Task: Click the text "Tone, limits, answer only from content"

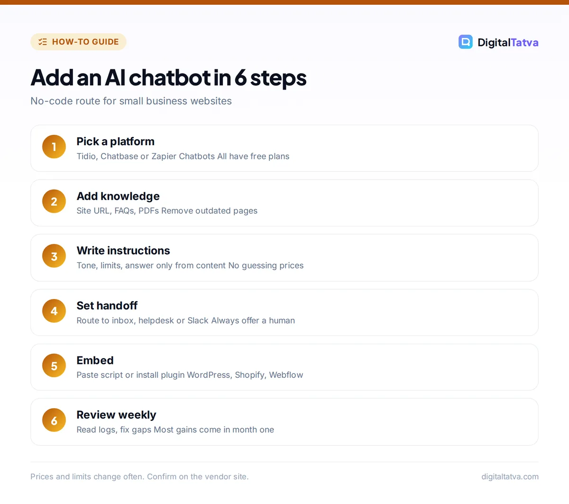Action: coord(151,265)
